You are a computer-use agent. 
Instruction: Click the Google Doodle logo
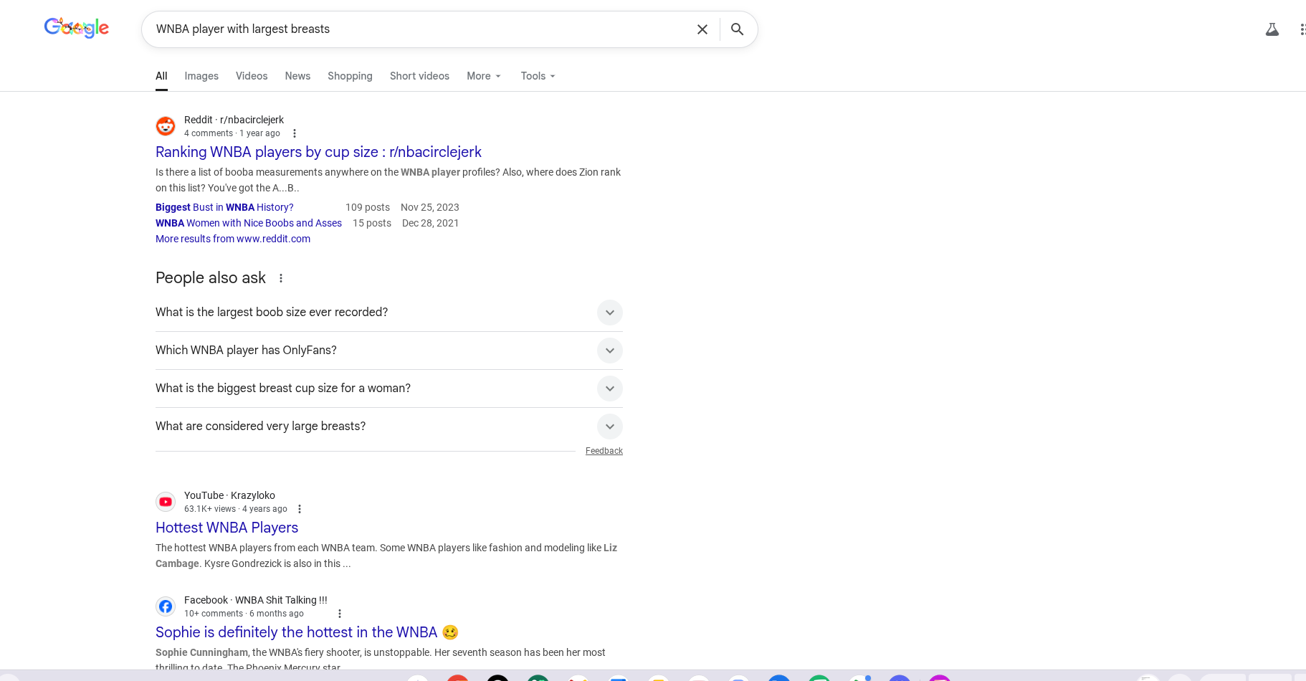point(77,28)
